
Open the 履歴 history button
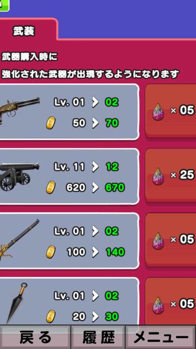coord(98,337)
